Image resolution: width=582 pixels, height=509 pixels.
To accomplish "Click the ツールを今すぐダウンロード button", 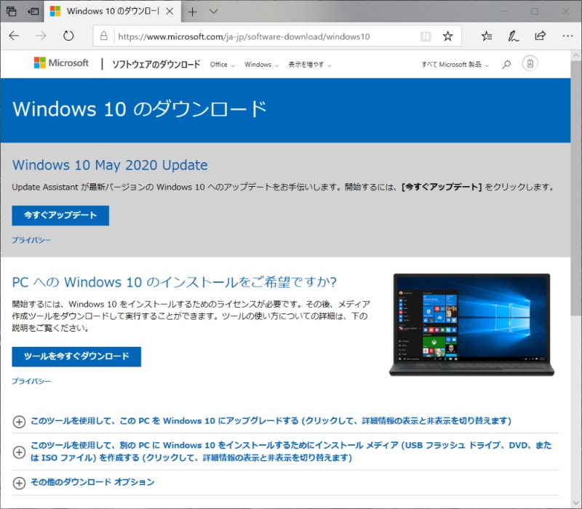I will pos(76,356).
